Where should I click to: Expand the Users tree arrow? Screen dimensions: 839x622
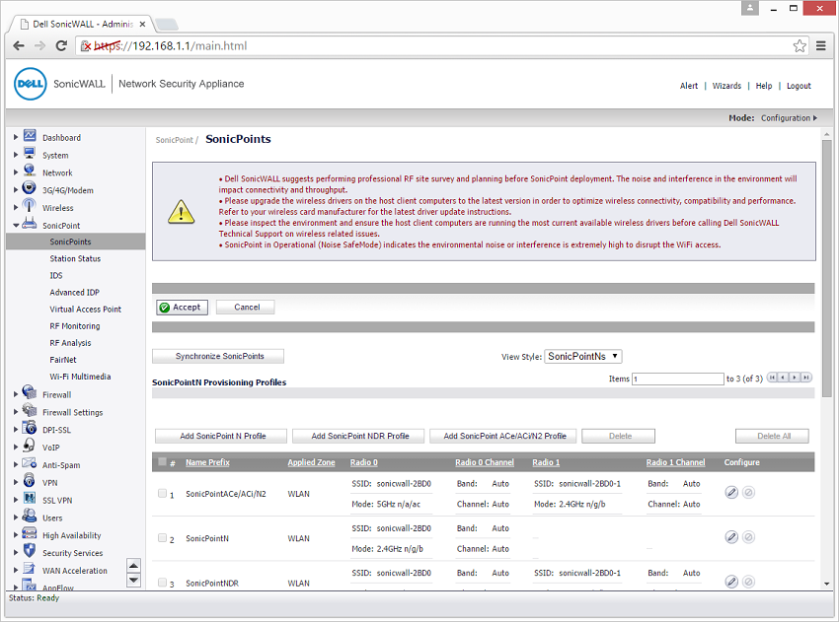tap(16, 518)
